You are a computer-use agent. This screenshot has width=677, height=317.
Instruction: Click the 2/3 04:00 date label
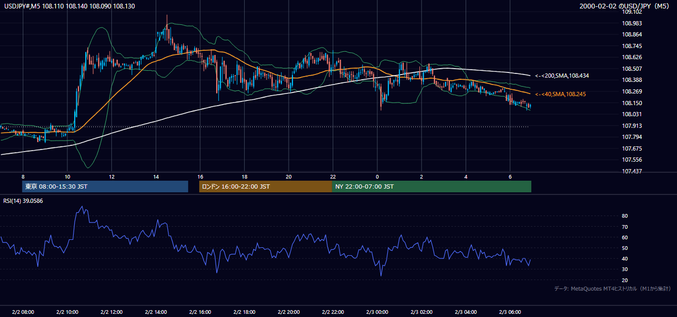(466, 312)
